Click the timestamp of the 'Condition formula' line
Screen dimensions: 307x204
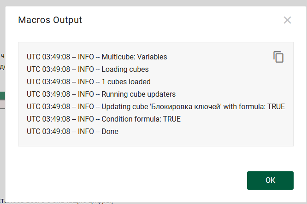48,119
